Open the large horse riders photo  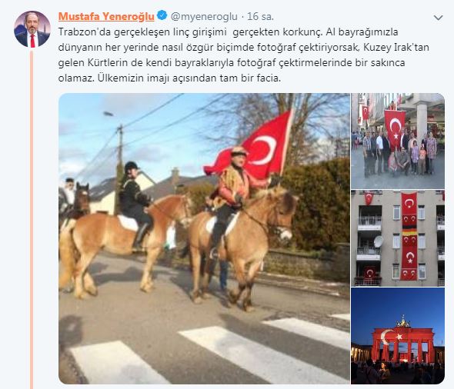(x=204, y=238)
